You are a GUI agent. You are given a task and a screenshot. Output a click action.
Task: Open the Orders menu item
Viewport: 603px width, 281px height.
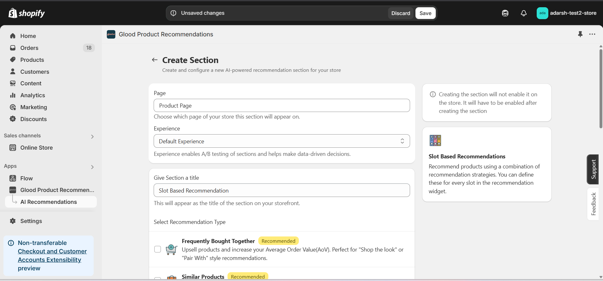[x=29, y=48]
